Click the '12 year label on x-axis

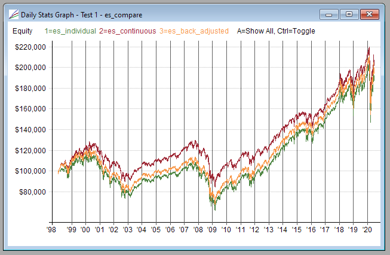click(255, 229)
